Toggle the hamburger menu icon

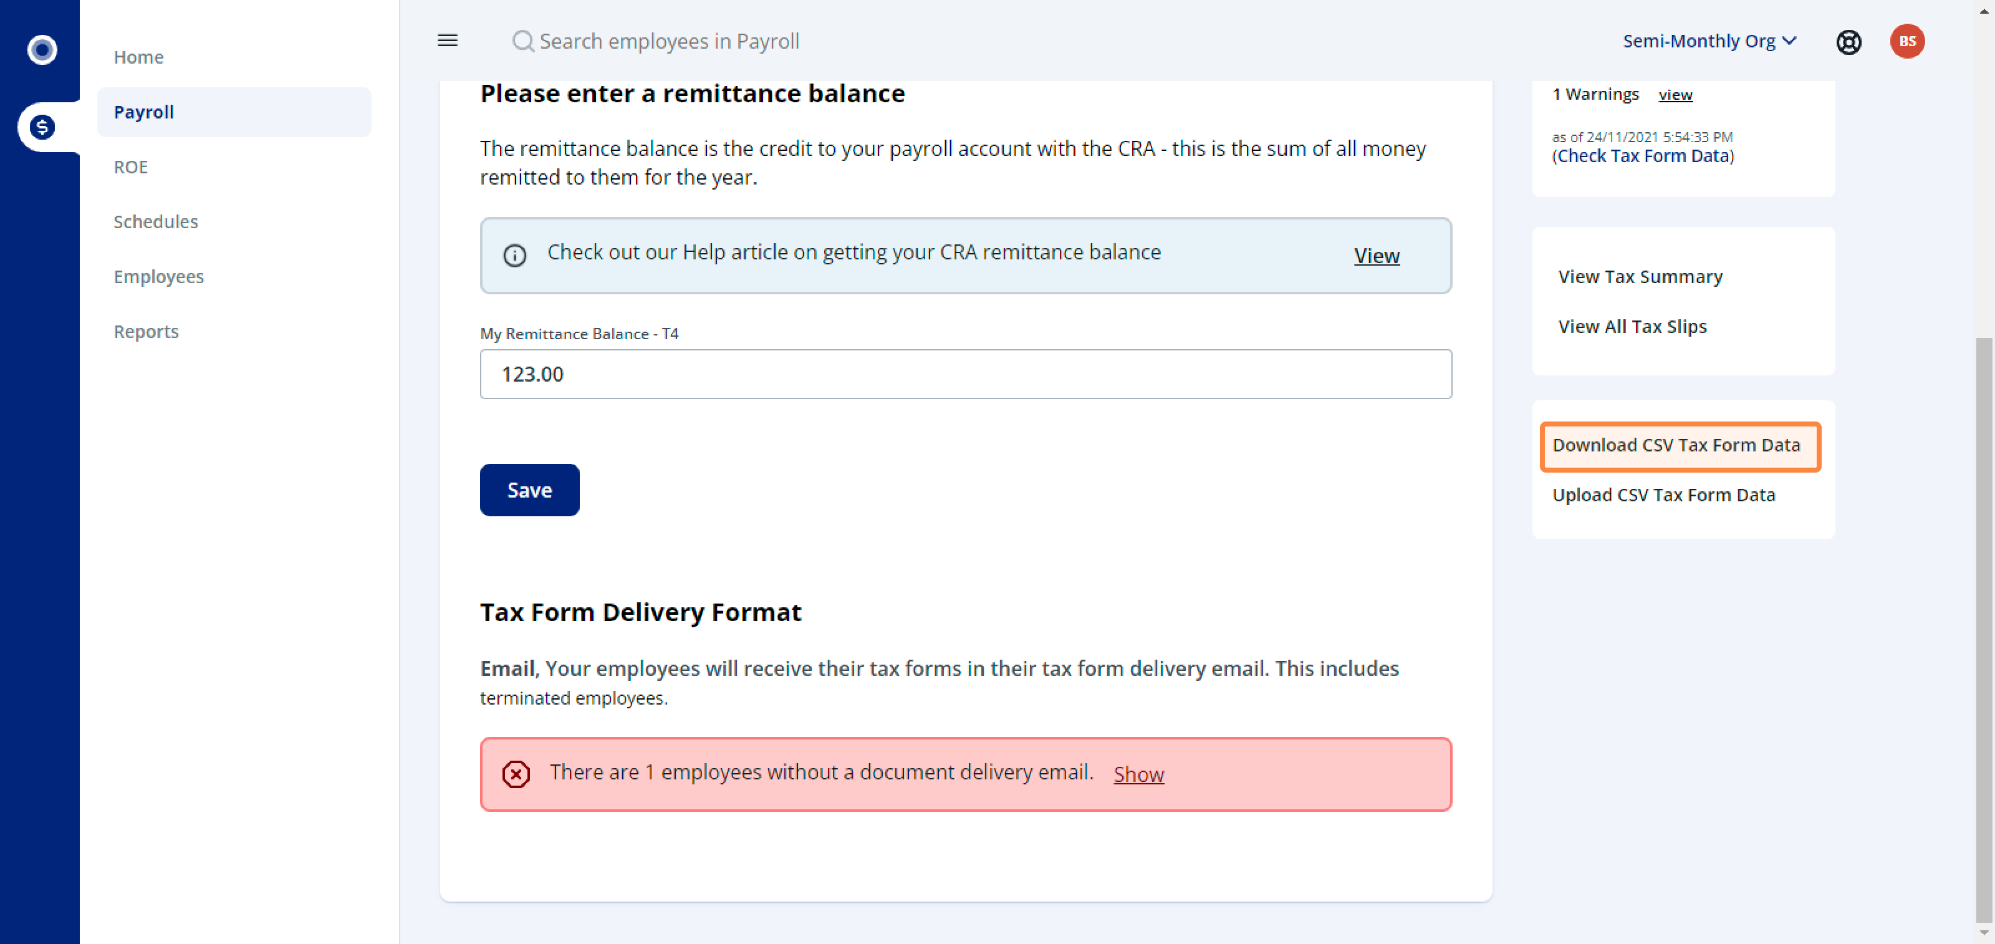tap(448, 41)
